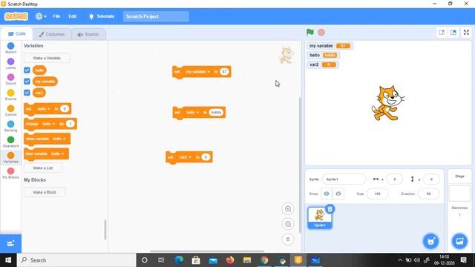Uncheck the hello variable checkbox

click(27, 70)
